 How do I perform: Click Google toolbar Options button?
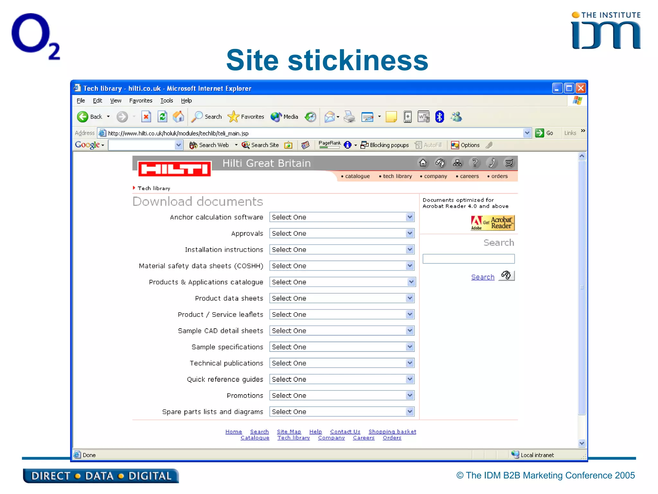pyautogui.click(x=465, y=145)
